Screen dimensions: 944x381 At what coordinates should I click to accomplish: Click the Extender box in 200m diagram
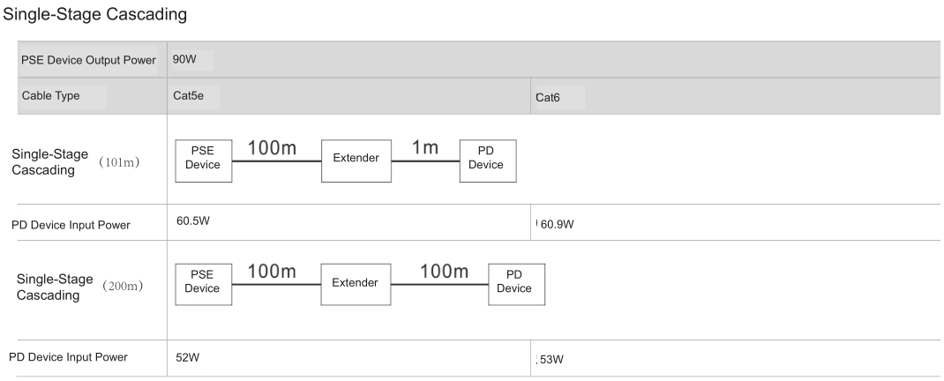pyautogui.click(x=355, y=282)
